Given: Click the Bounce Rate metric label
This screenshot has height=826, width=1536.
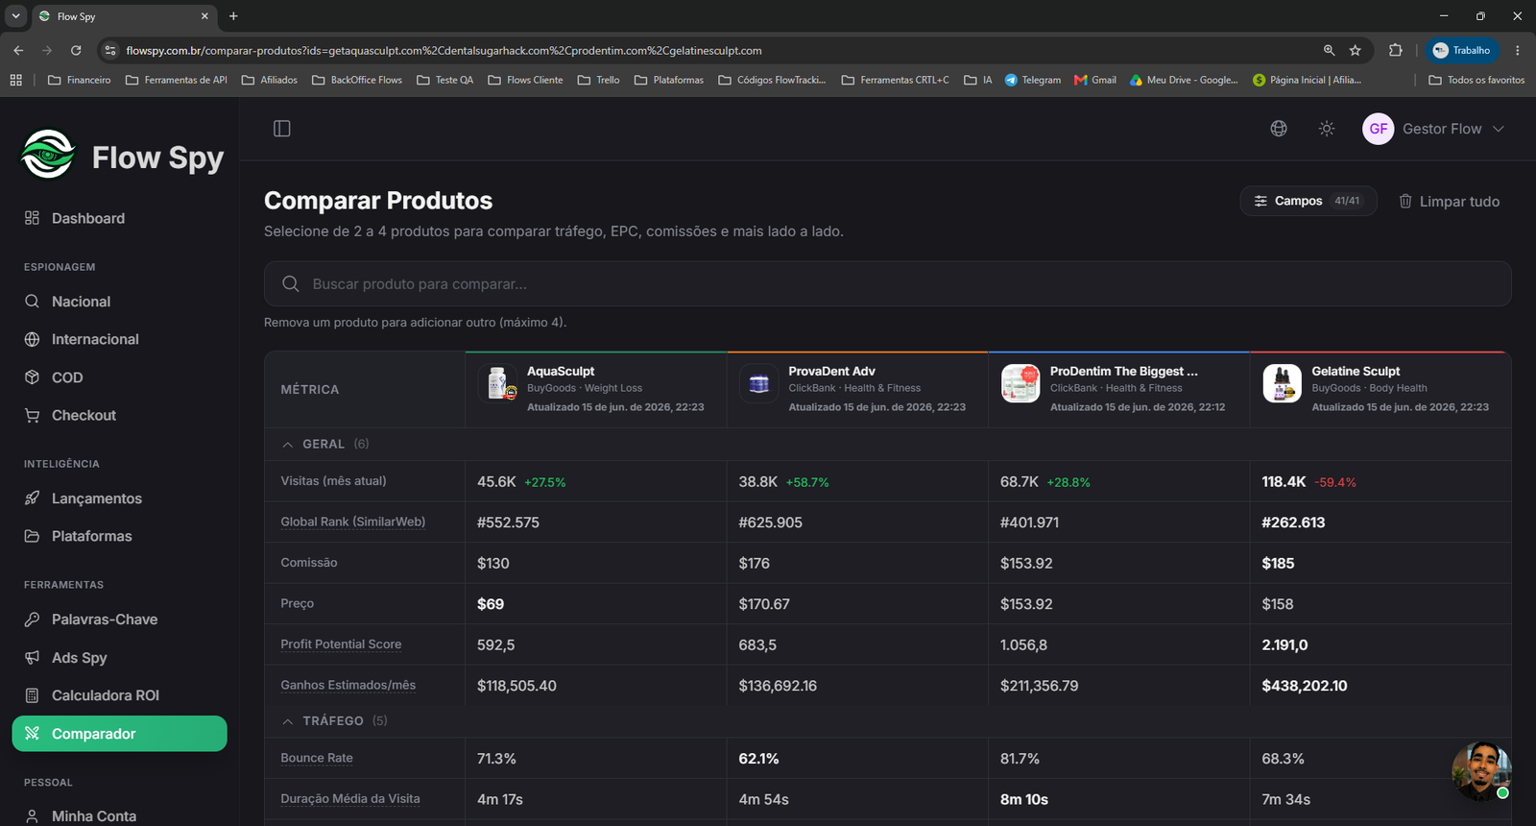Looking at the screenshot, I should 317,758.
